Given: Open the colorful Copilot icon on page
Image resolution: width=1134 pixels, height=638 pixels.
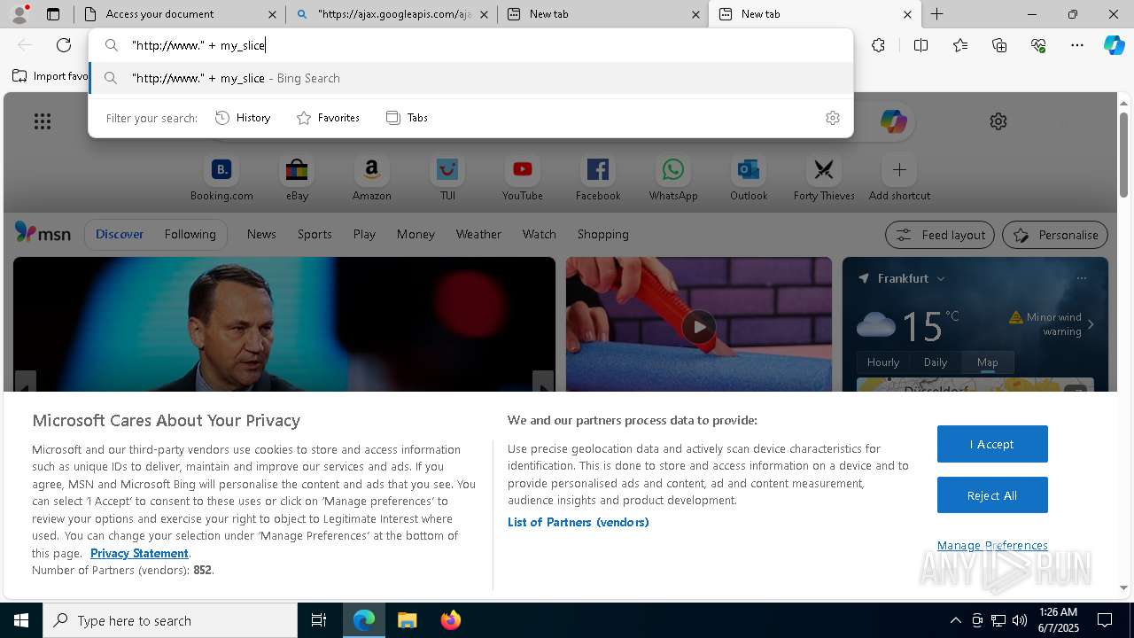Looking at the screenshot, I should coord(893,121).
